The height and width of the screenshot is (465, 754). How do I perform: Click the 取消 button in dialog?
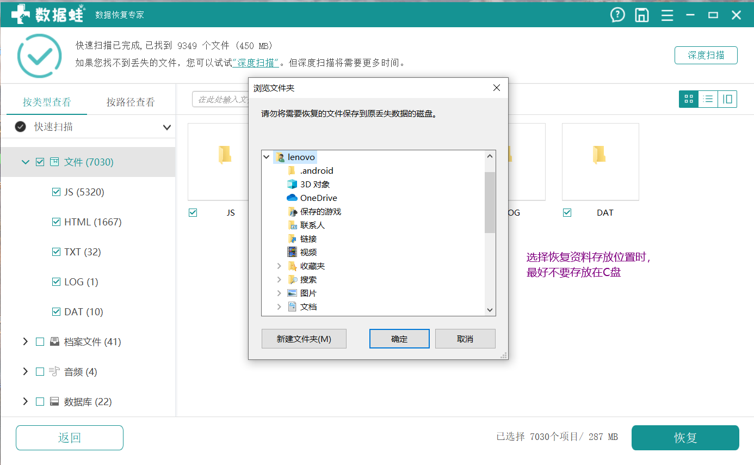coord(465,339)
